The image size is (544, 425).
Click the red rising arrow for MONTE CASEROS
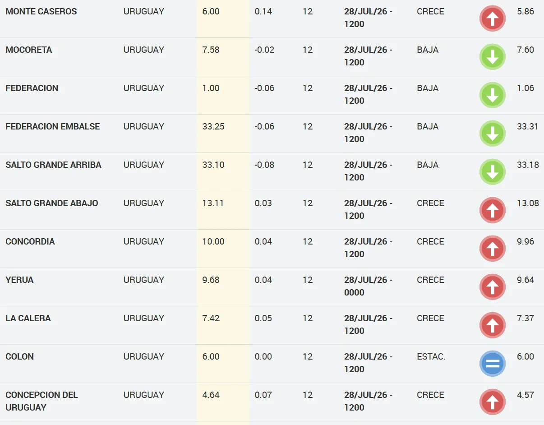tap(492, 18)
